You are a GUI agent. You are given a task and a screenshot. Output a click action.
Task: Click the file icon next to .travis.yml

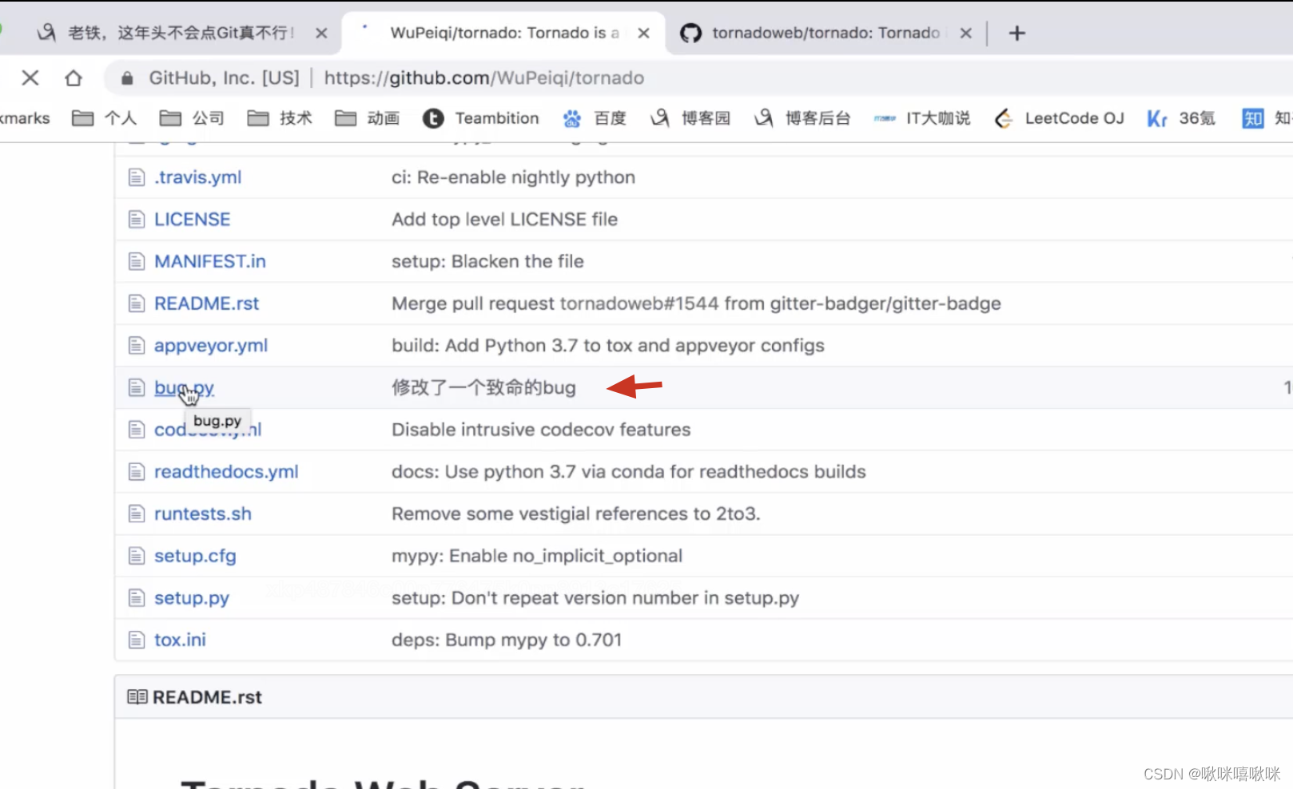(137, 177)
